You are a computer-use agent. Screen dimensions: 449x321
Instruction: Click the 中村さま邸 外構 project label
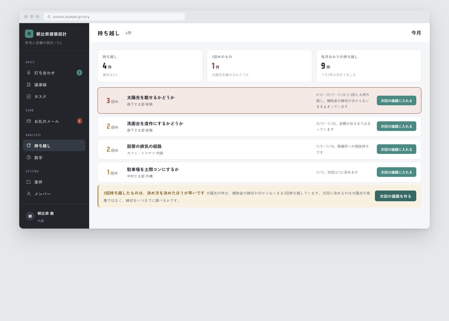[x=140, y=176]
